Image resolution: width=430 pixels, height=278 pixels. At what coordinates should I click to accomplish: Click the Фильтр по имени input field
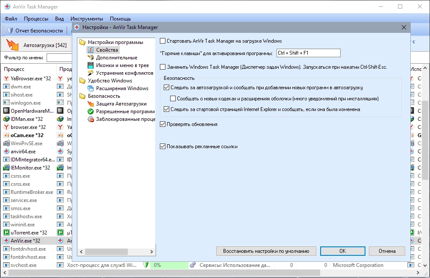coord(59,58)
